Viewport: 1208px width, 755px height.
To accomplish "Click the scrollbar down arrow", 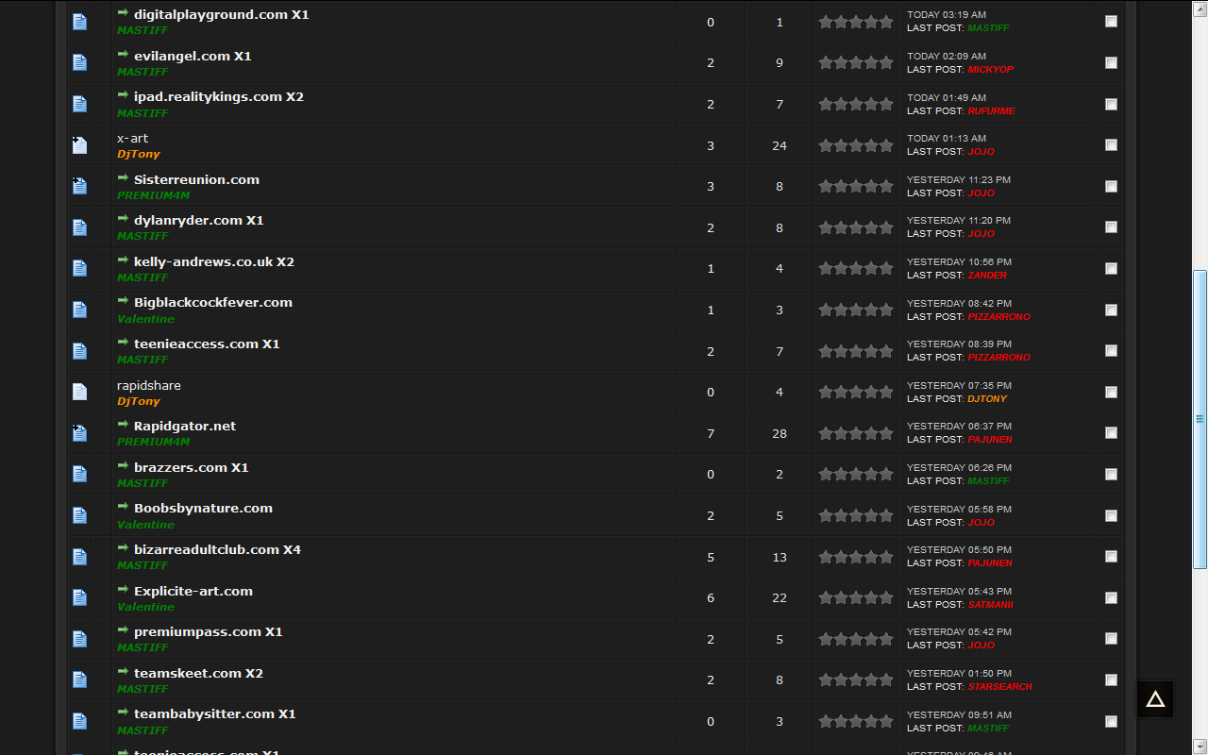I will coord(1200,747).
